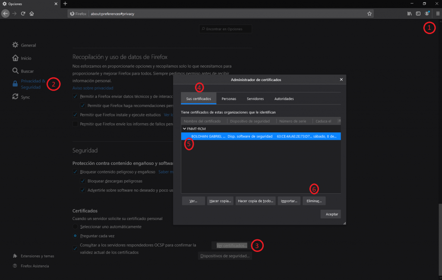
Task: Toggle the Consultar servidores OCSP checkbox
Action: click(x=75, y=249)
